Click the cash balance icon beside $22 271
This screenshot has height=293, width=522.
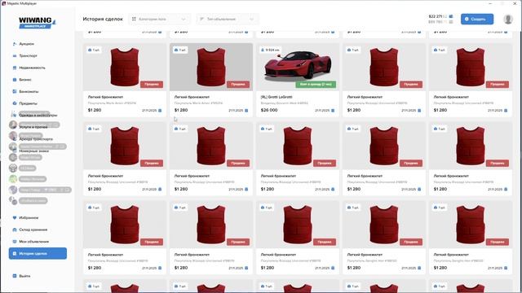click(x=451, y=16)
